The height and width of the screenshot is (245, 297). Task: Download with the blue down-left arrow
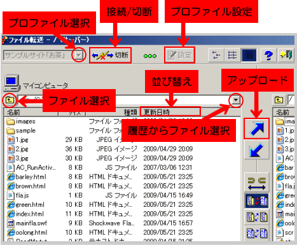pos(256,150)
